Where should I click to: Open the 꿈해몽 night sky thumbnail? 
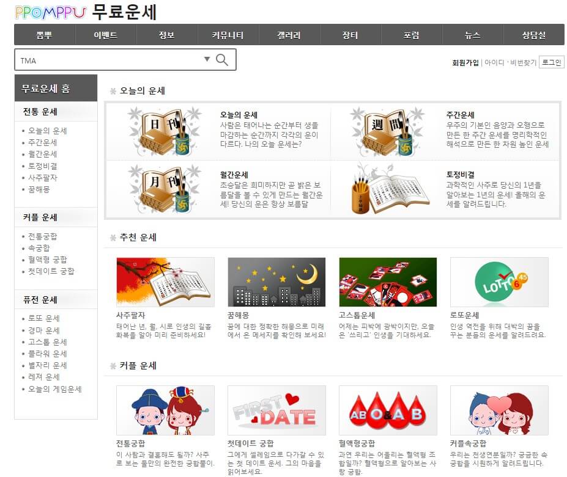point(276,282)
